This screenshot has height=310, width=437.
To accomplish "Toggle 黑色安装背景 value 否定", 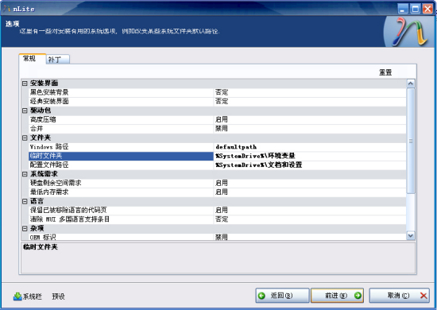I will [309, 92].
